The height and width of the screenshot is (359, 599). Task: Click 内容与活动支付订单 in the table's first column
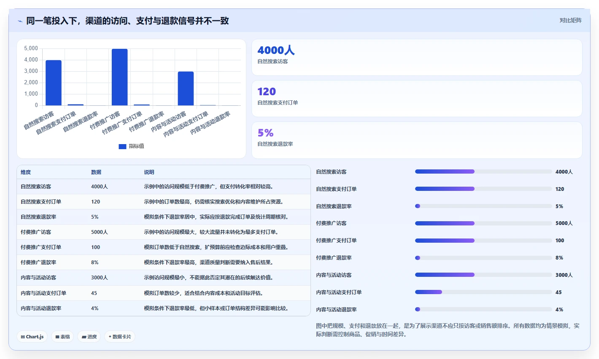(43, 293)
